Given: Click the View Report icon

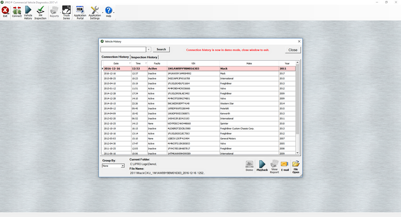Looking at the screenshot, I should click(274, 167).
